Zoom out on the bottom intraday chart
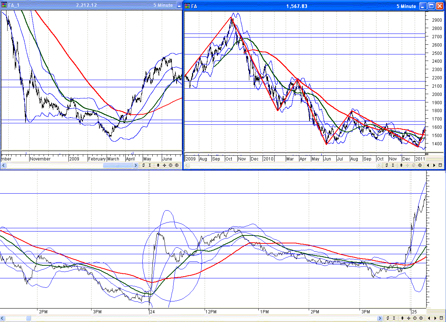Viewport: 446px width, 322px height. click(415, 318)
